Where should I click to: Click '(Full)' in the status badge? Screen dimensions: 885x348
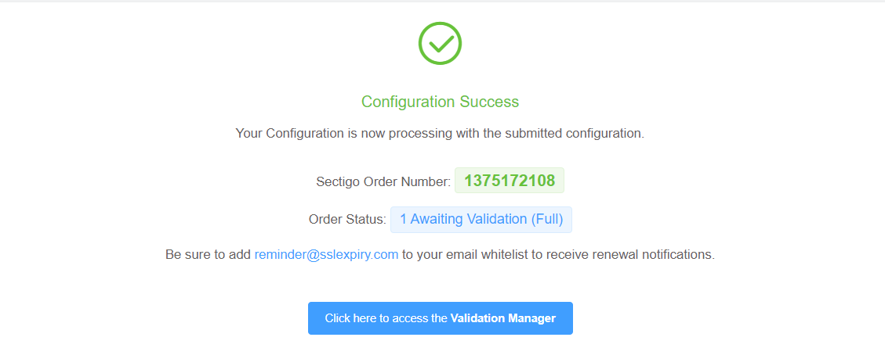[547, 220]
